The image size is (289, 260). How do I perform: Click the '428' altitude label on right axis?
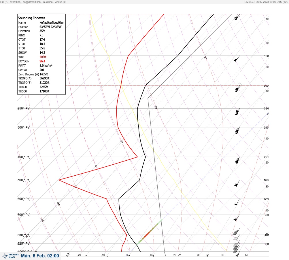(x=266, y=56)
